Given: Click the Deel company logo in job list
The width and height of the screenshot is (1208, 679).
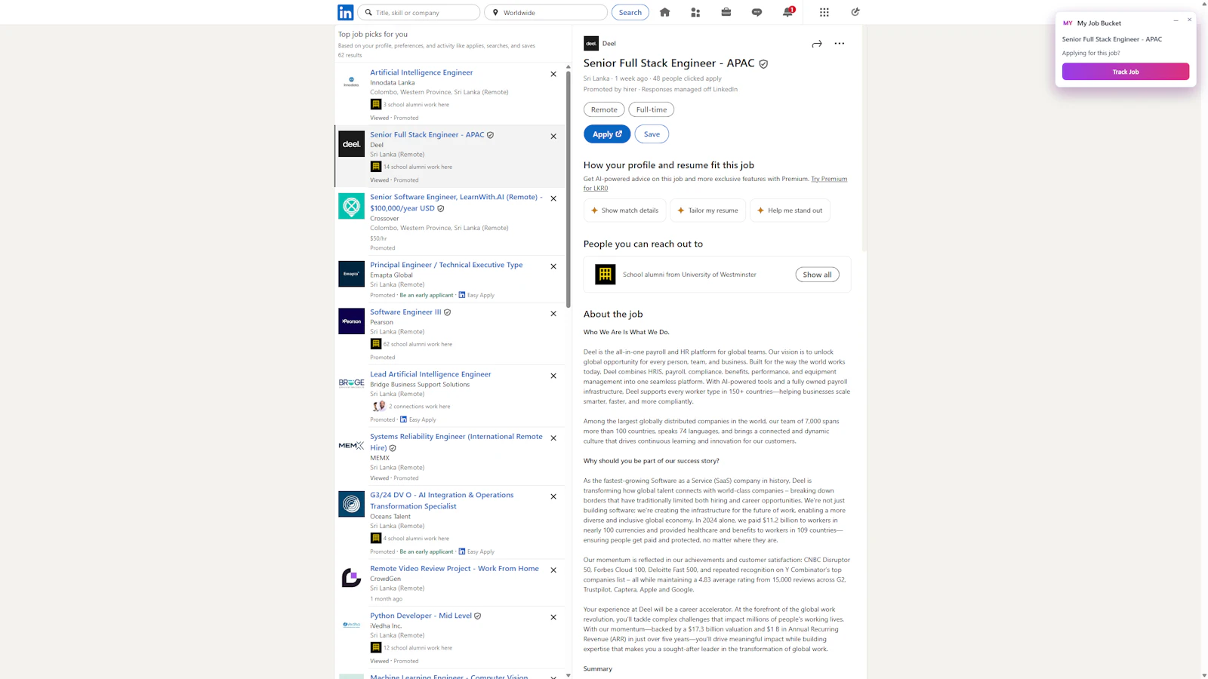Looking at the screenshot, I should 351,144.
